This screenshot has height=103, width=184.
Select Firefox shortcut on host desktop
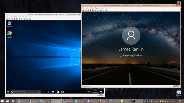179,3
